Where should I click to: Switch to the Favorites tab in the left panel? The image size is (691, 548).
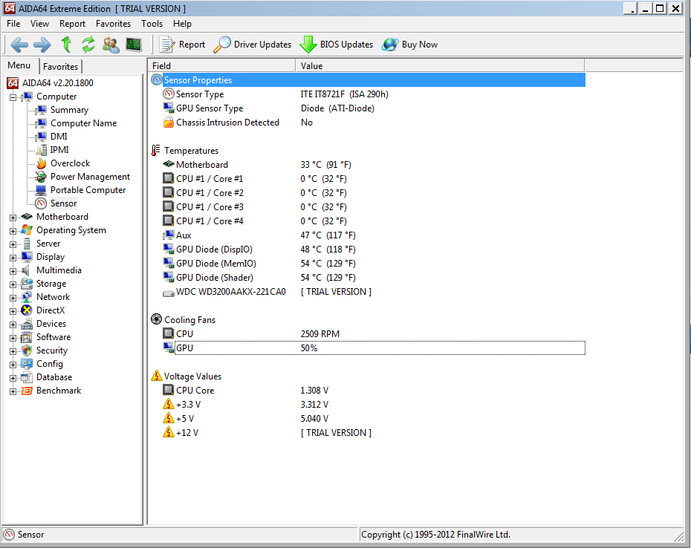61,67
